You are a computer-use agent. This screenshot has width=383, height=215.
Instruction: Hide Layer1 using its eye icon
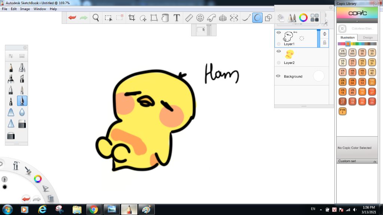click(x=278, y=32)
